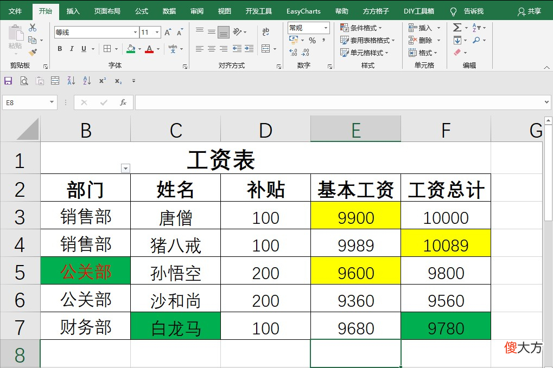Click the text orientation icon

pyautogui.click(x=237, y=31)
